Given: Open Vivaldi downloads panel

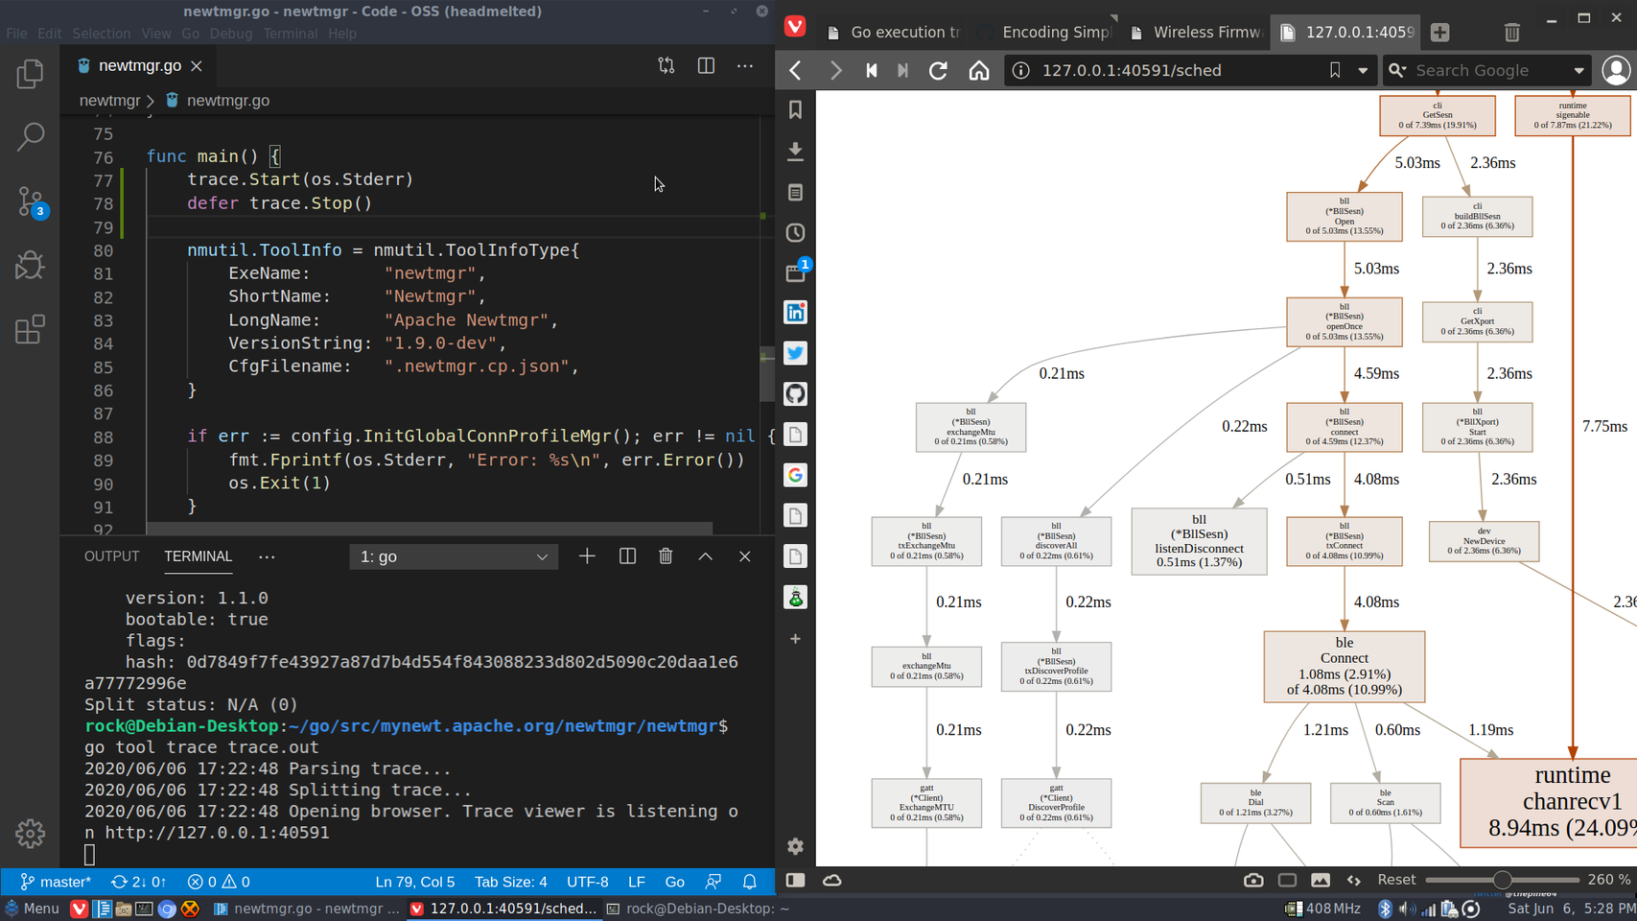Looking at the screenshot, I should point(795,152).
